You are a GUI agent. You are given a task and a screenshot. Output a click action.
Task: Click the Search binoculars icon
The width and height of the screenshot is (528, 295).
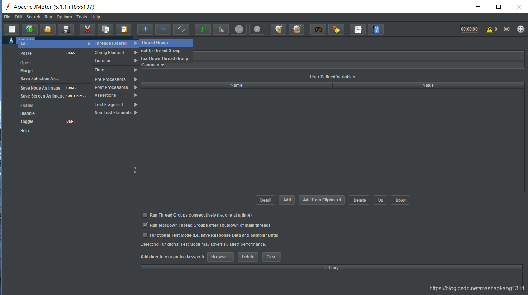click(x=318, y=29)
